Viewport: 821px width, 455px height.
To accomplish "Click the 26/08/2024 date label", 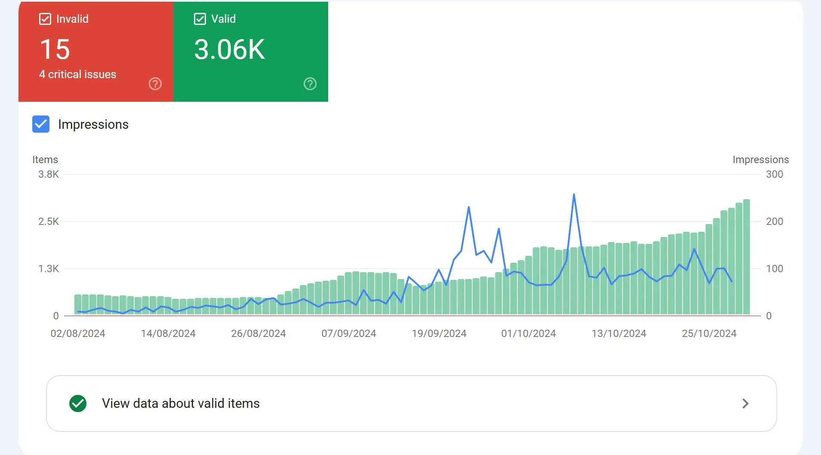I will tap(258, 334).
